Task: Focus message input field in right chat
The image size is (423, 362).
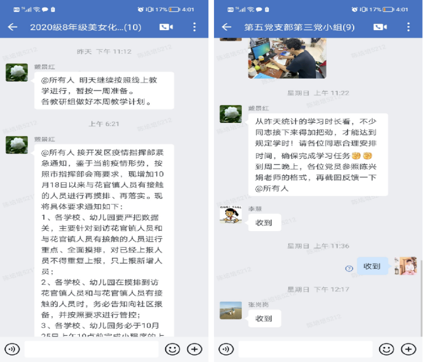Action: (305, 349)
